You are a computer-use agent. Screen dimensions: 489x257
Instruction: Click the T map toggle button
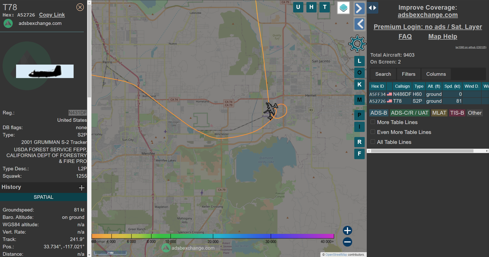click(324, 7)
